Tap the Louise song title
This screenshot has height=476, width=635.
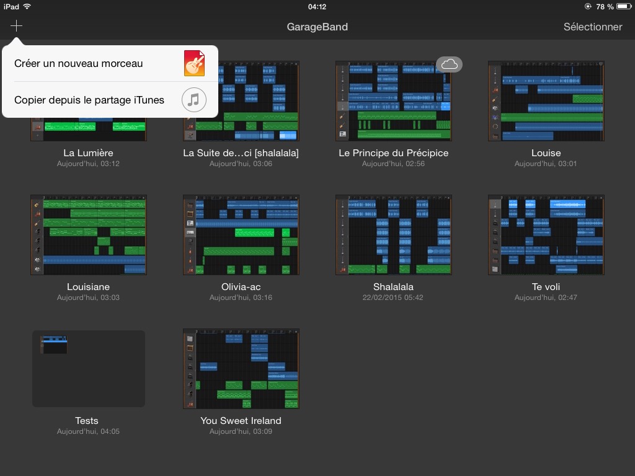546,153
